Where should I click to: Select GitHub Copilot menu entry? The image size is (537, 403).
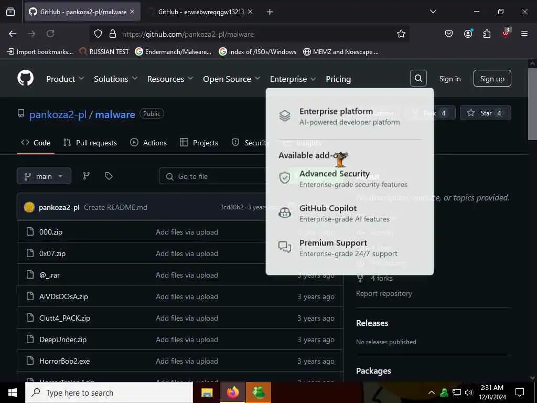pos(349,213)
